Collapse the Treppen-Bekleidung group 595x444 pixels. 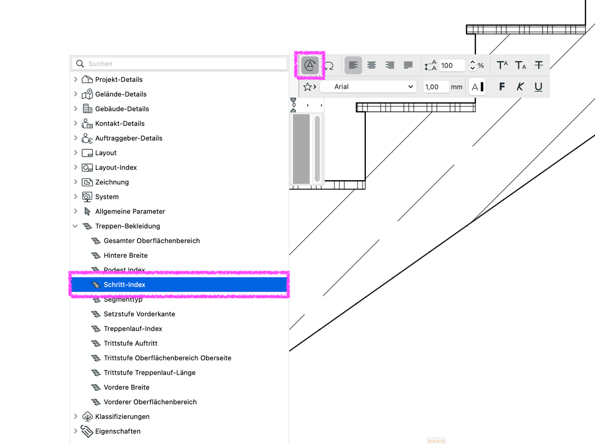(76, 226)
